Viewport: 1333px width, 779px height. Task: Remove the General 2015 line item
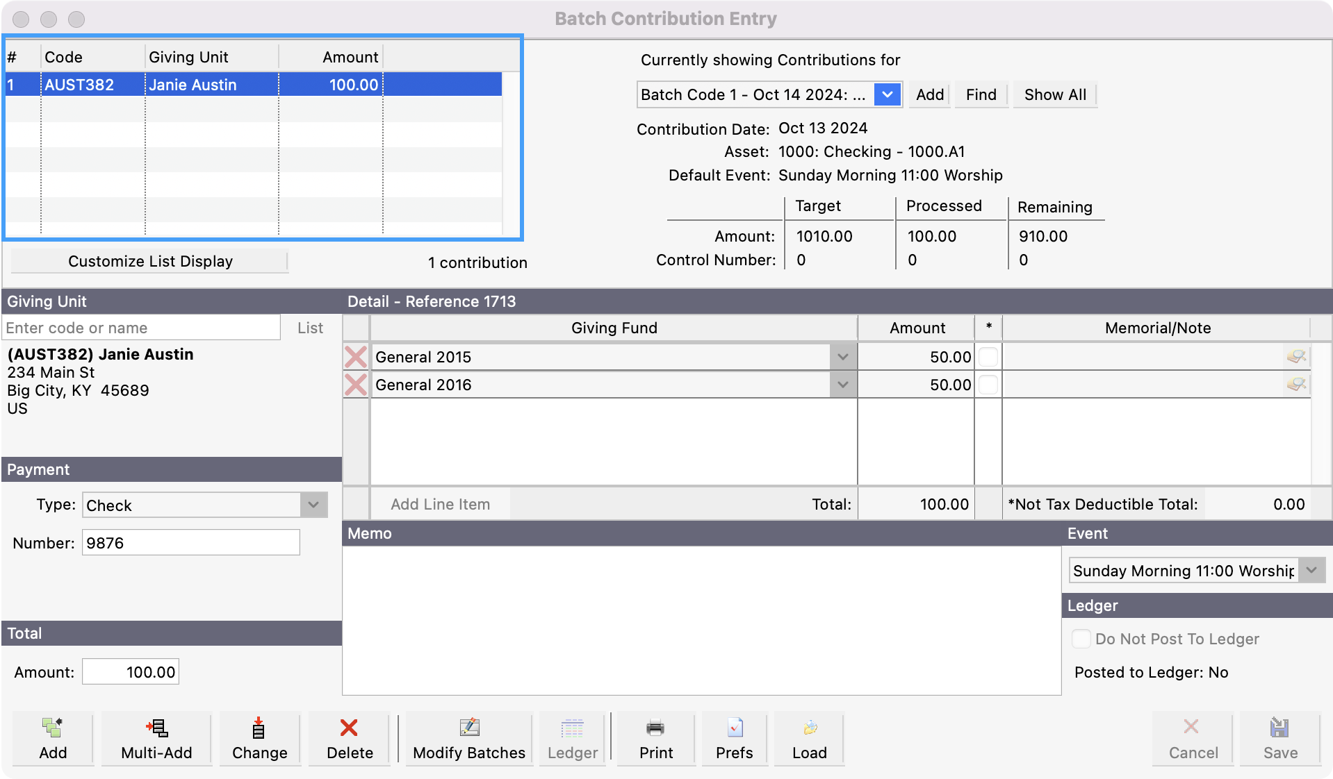[x=356, y=357]
